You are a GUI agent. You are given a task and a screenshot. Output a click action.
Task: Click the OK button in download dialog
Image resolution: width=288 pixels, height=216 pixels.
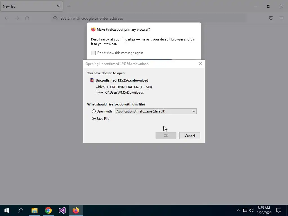(166, 136)
